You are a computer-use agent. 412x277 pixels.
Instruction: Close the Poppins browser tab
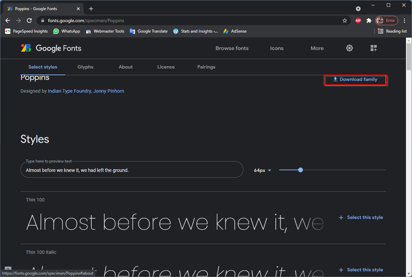[x=79, y=9]
